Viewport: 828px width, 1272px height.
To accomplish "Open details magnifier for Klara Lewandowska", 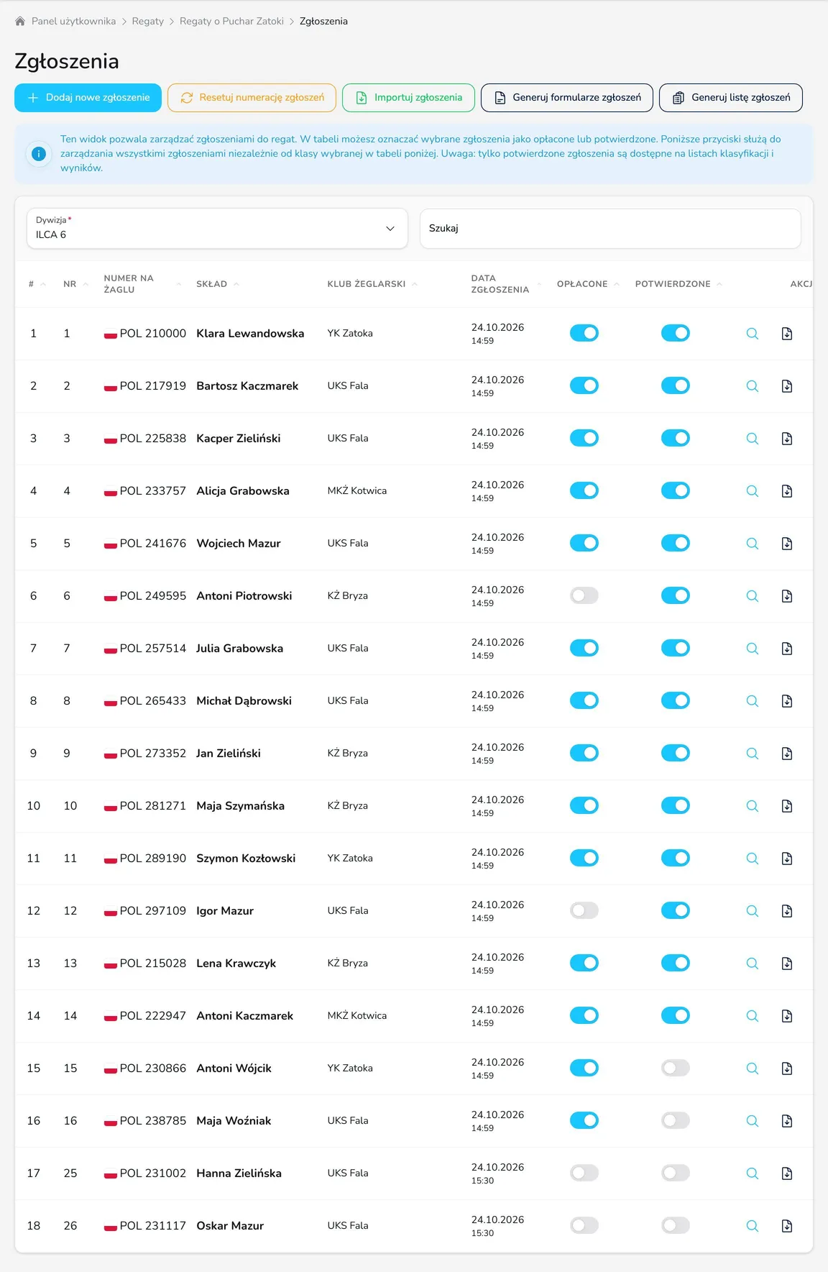I will [753, 334].
